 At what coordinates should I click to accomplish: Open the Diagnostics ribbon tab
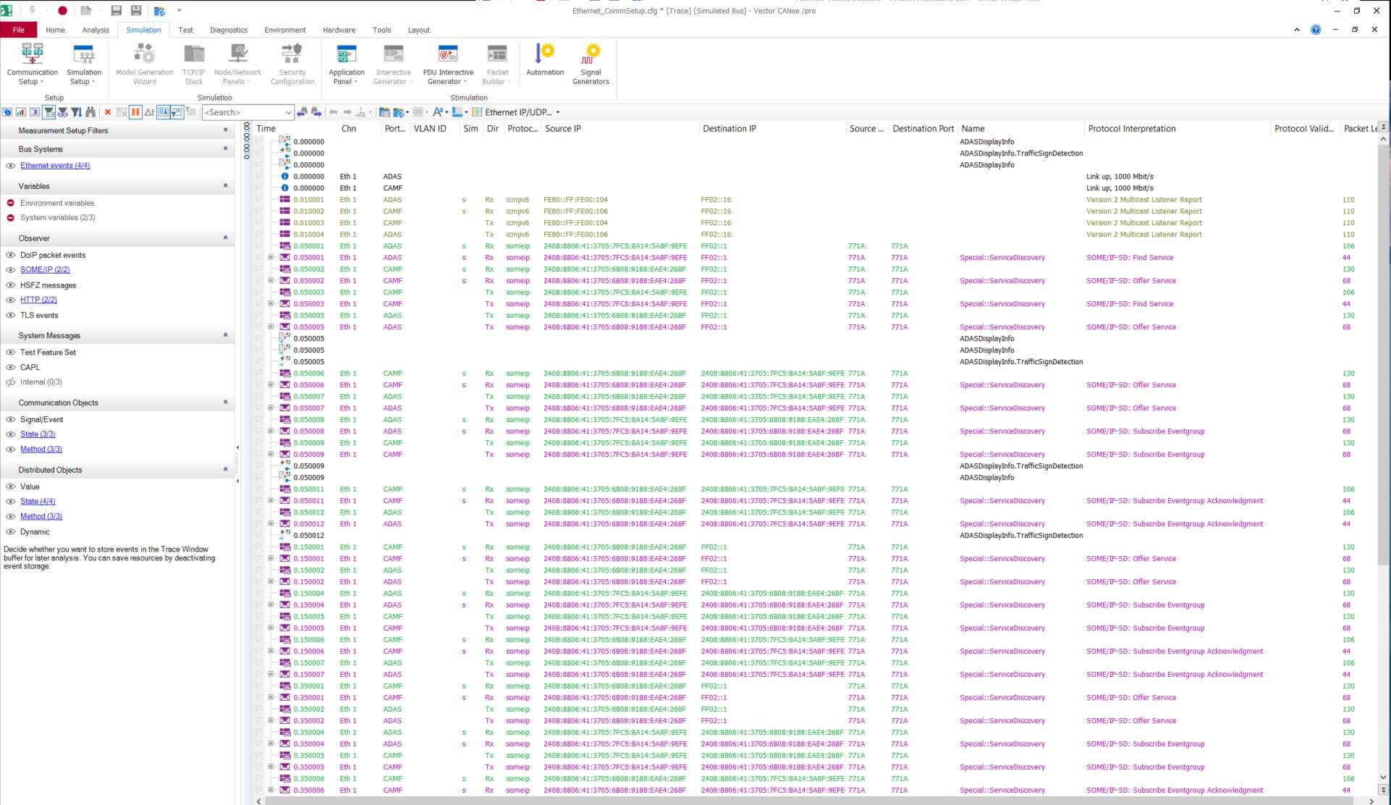point(228,30)
